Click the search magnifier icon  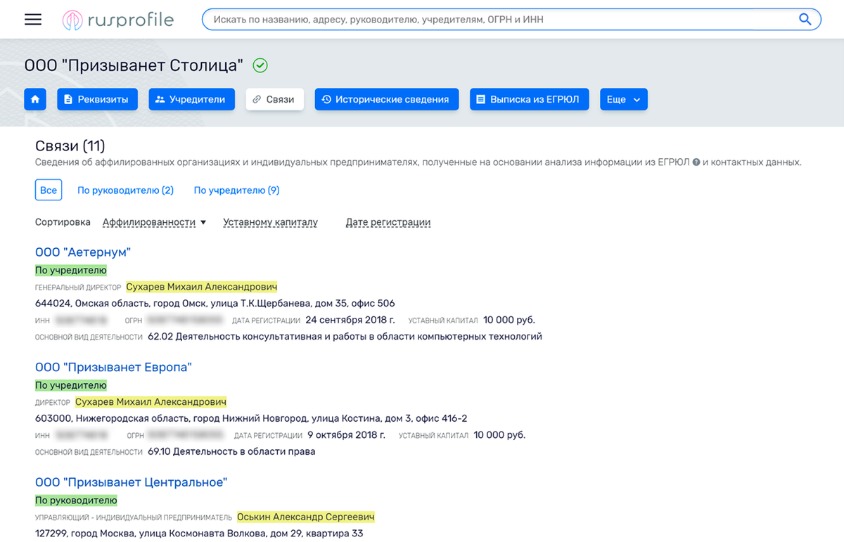pos(805,20)
